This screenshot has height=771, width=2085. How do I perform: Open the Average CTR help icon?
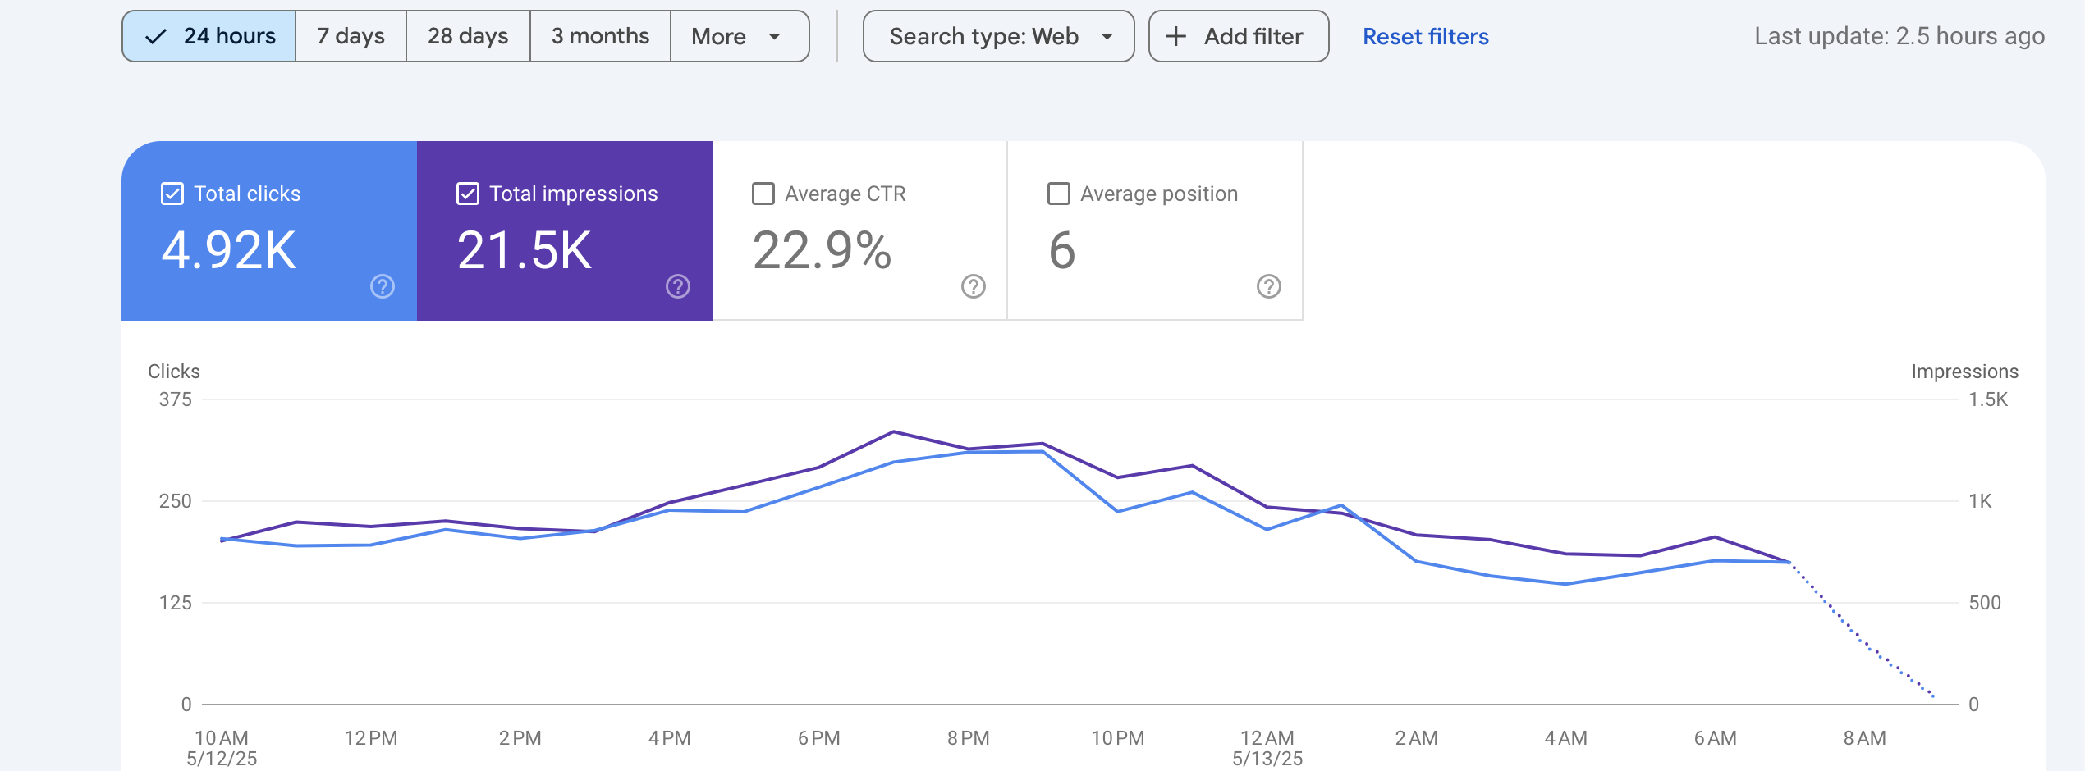[974, 286]
